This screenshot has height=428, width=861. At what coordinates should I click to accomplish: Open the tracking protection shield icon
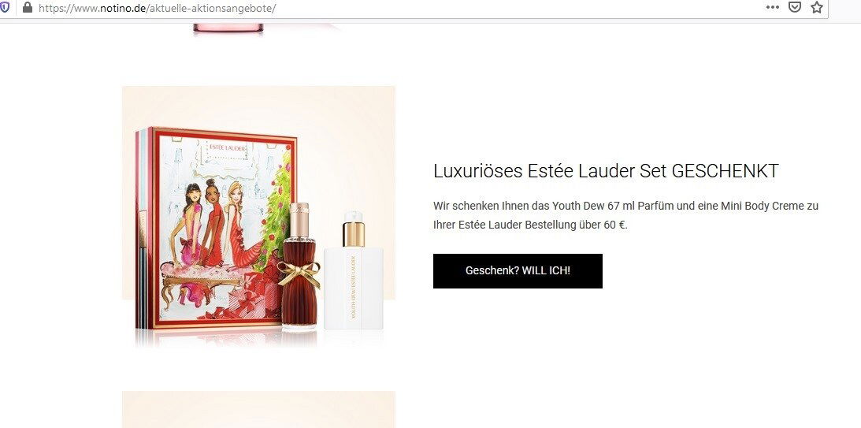(5, 8)
